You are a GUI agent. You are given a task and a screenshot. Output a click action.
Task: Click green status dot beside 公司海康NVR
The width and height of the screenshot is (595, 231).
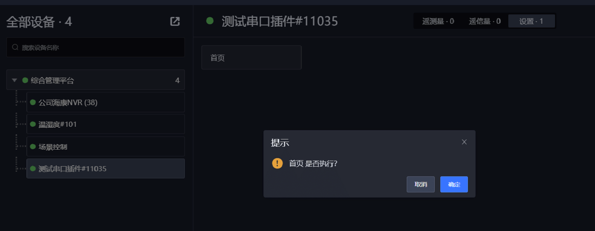pos(33,102)
